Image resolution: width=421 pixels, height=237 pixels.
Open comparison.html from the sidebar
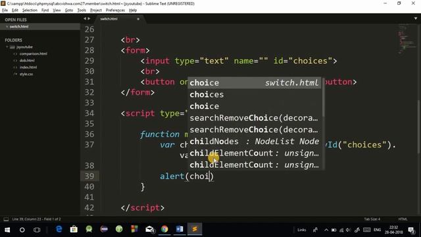(34, 54)
